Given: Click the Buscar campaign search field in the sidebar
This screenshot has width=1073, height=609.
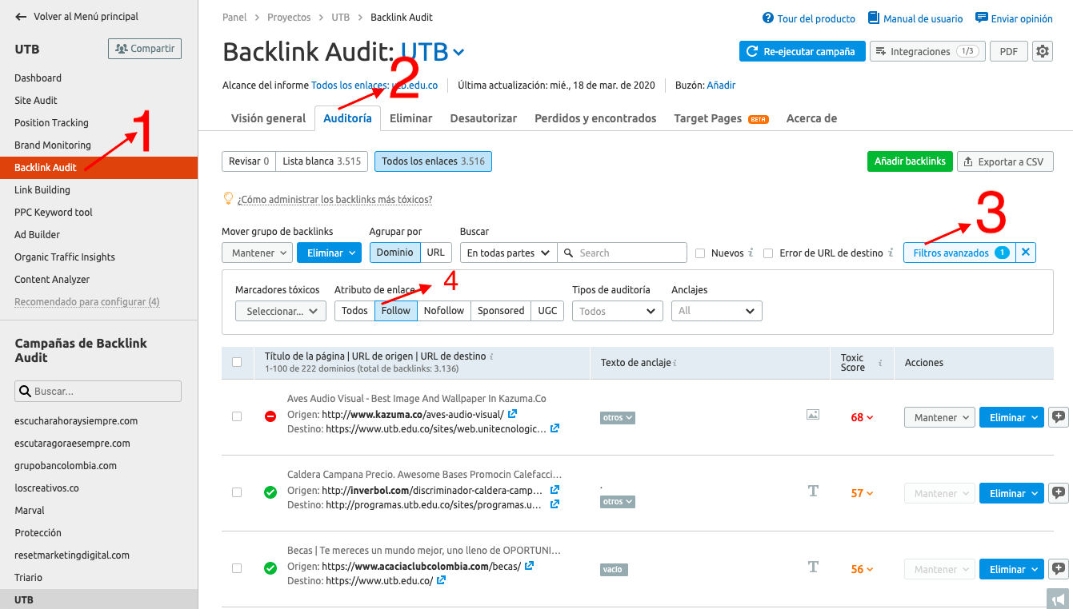Looking at the screenshot, I should tap(97, 392).
